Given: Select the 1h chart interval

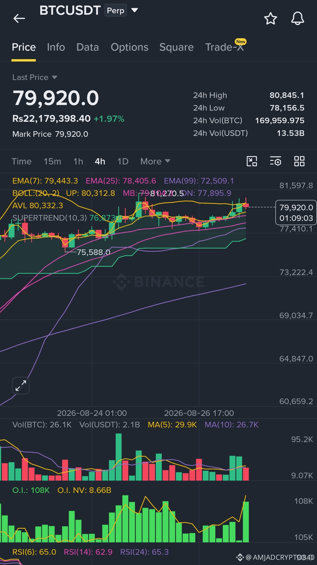Looking at the screenshot, I should tap(78, 161).
